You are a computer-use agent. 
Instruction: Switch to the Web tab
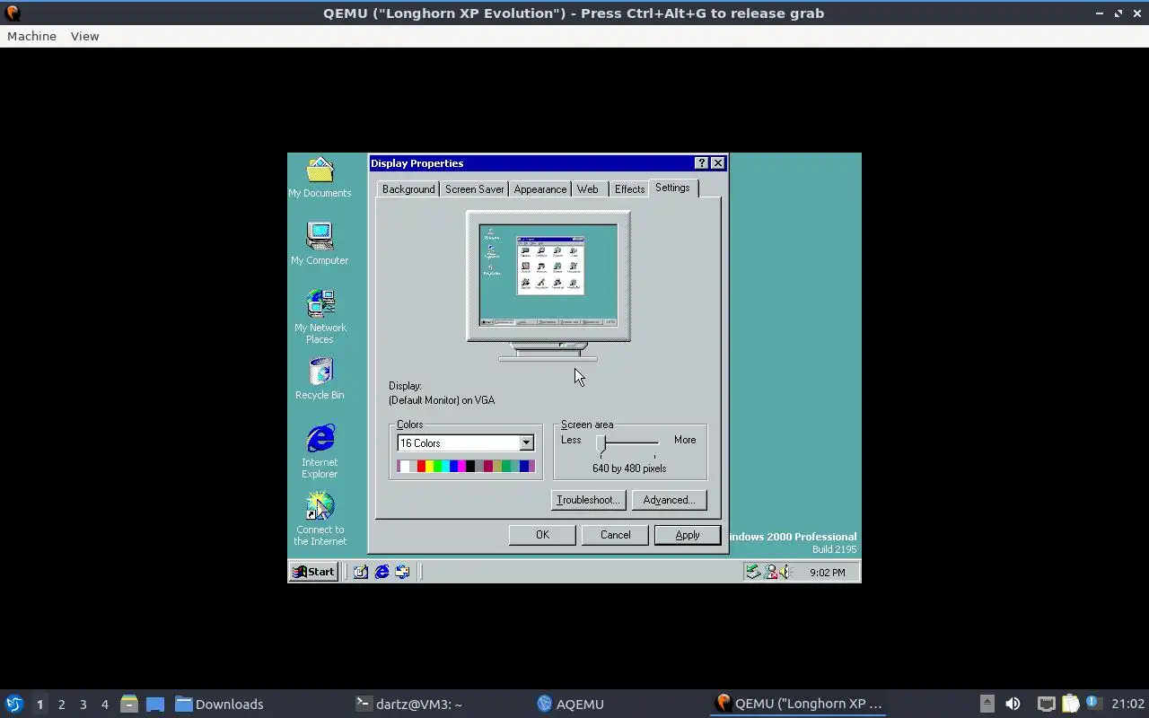[588, 189]
